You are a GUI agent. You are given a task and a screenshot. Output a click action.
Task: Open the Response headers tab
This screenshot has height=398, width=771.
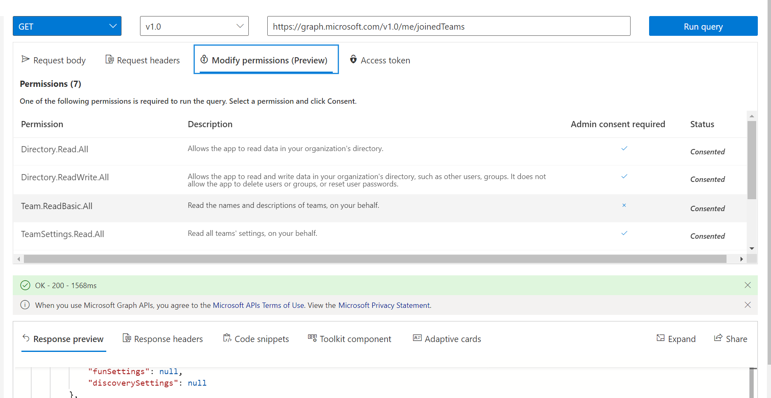click(x=163, y=339)
